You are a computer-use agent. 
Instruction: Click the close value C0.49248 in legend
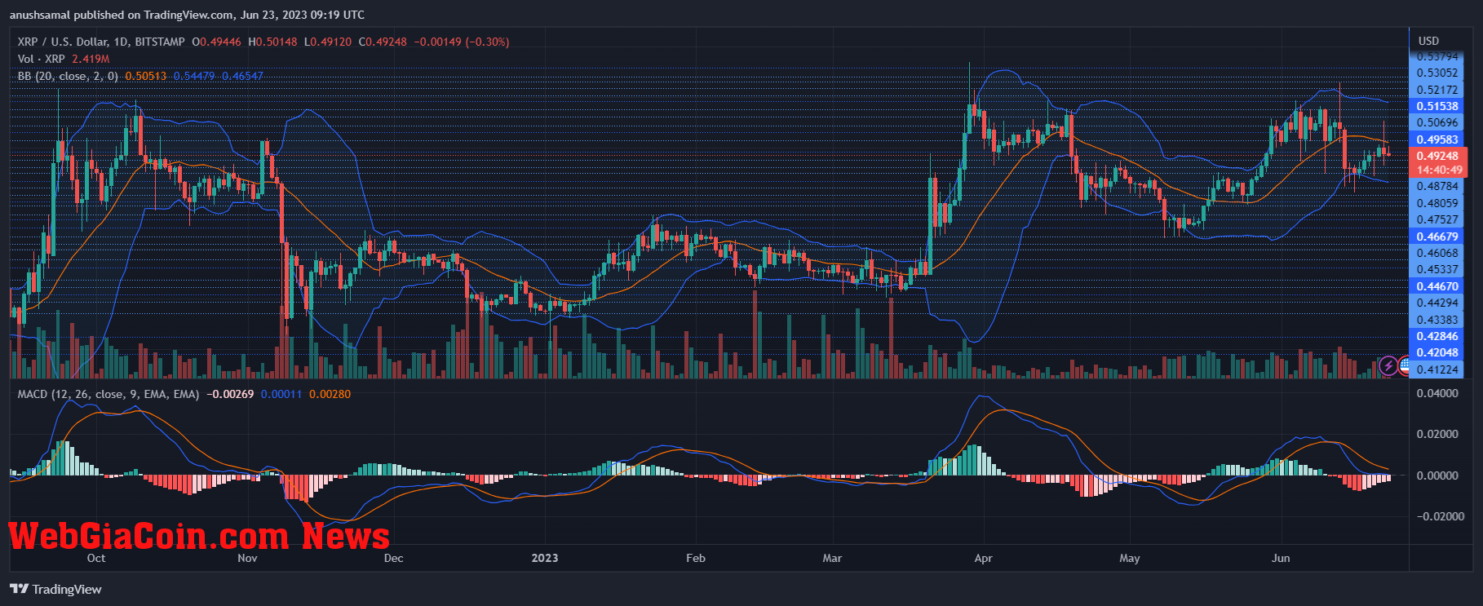[383, 42]
